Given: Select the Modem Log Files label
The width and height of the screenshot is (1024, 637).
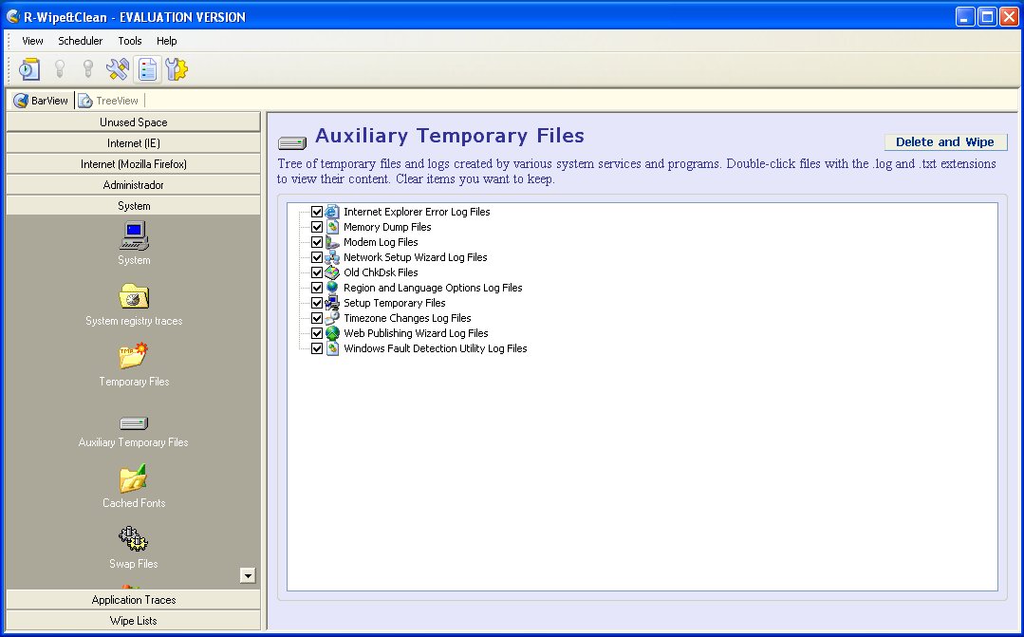Looking at the screenshot, I should pos(381,242).
